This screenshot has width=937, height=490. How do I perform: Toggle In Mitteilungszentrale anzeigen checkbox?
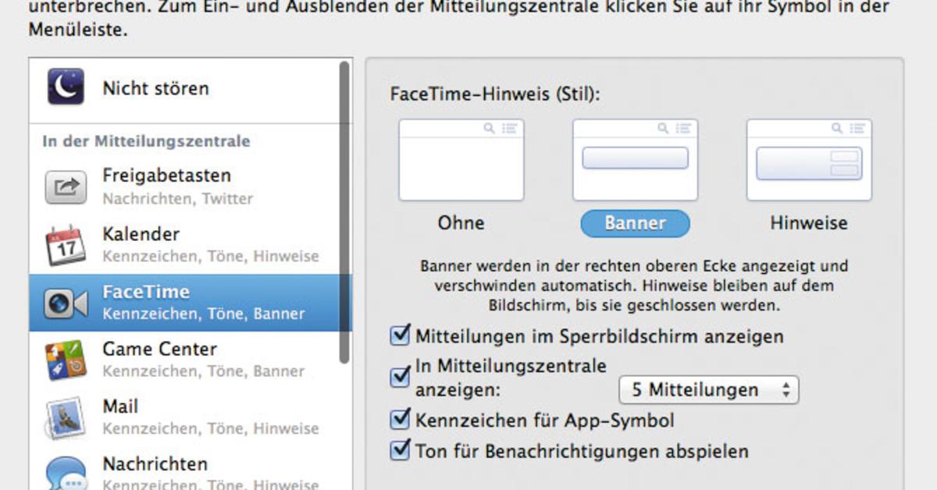[401, 377]
